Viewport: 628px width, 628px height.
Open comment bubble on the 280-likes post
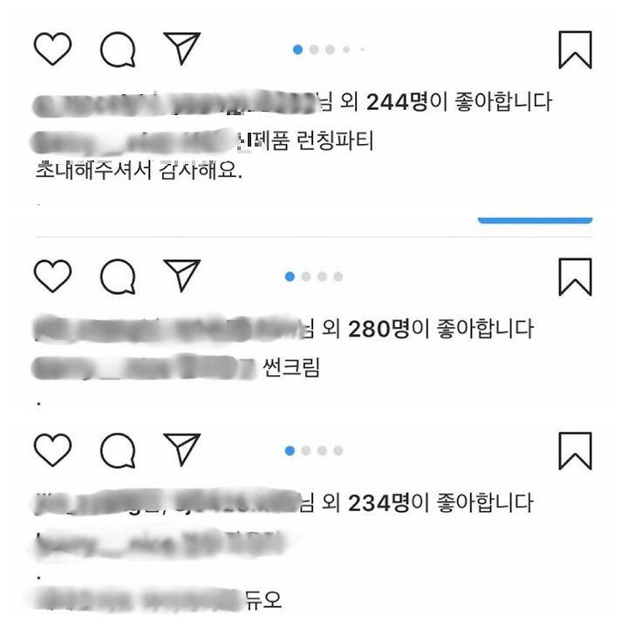pyautogui.click(x=118, y=276)
